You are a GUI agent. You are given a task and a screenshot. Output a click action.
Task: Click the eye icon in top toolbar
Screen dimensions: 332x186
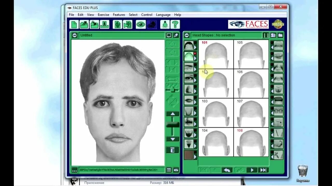tap(141, 25)
